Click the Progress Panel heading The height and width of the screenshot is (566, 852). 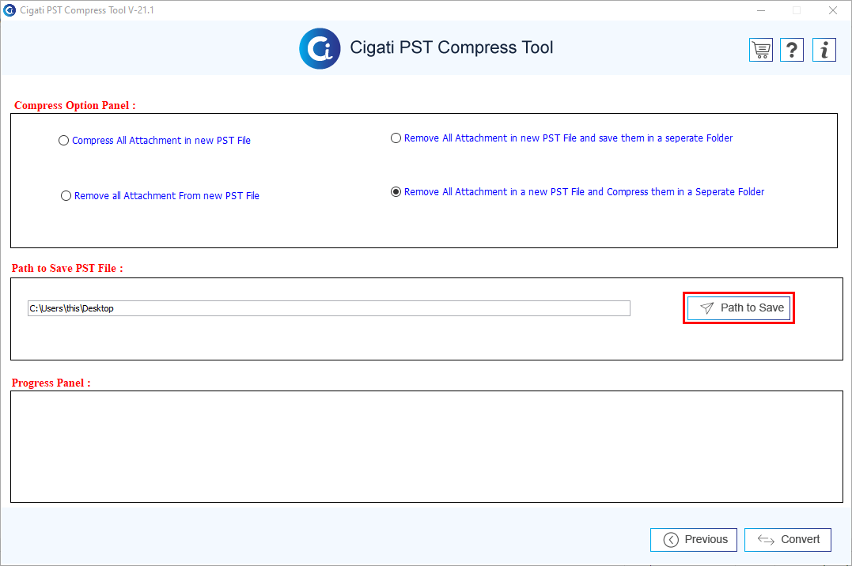51,383
